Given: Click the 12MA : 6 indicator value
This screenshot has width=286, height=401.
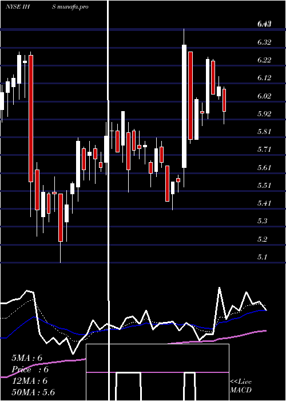Looking at the screenshot, I should point(30,381).
